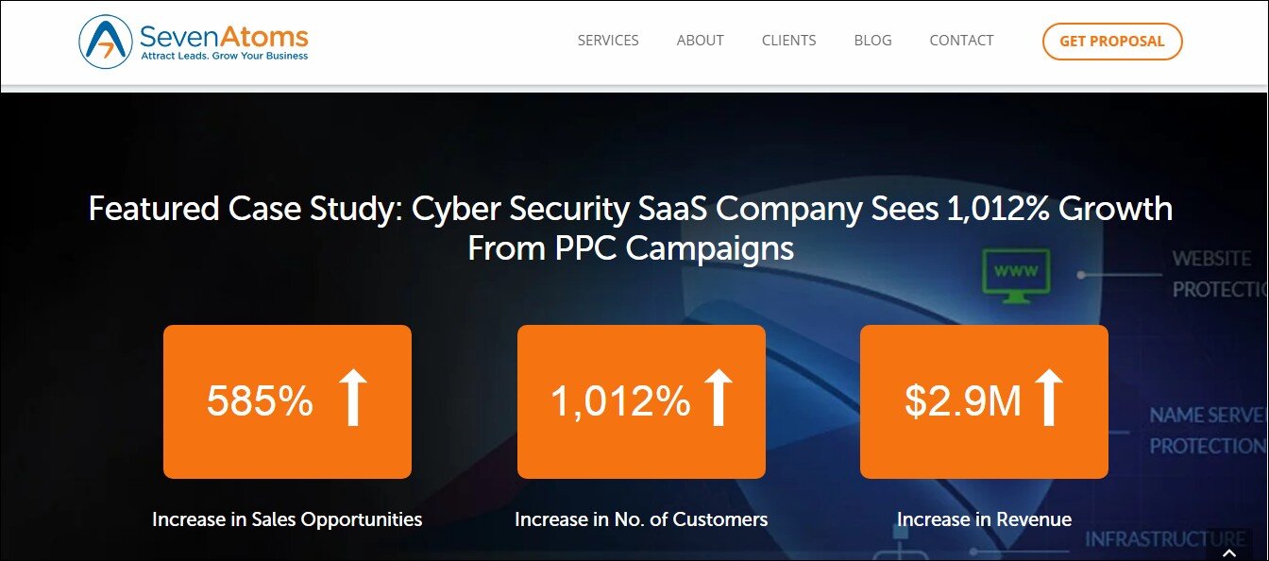Click the up arrow beside $2.9M
The width and height of the screenshot is (1269, 561).
tap(1048, 398)
